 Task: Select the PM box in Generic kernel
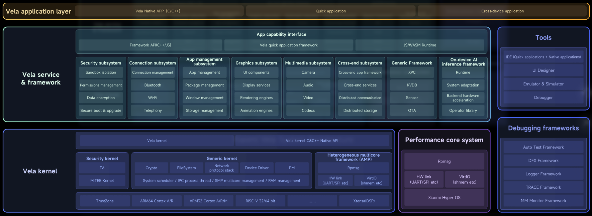click(292, 168)
